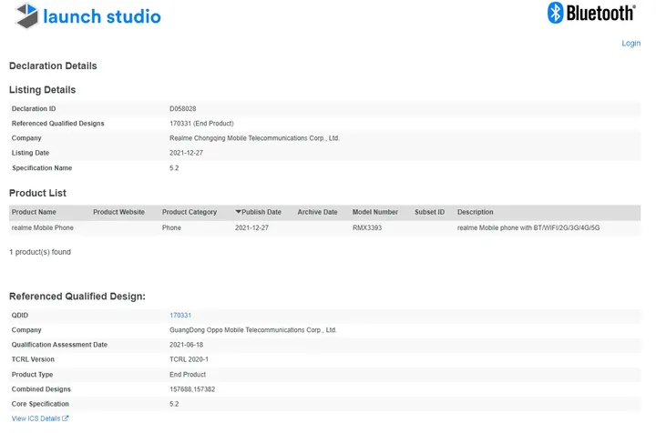Click the Bluetooth rune symbol icon

point(555,13)
